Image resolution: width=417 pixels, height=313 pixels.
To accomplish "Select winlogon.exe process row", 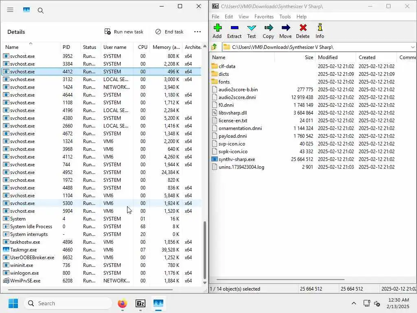I will pyautogui.click(x=101, y=273).
